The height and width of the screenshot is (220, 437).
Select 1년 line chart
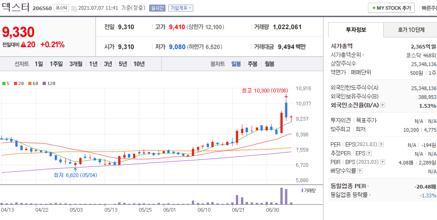(x=93, y=64)
